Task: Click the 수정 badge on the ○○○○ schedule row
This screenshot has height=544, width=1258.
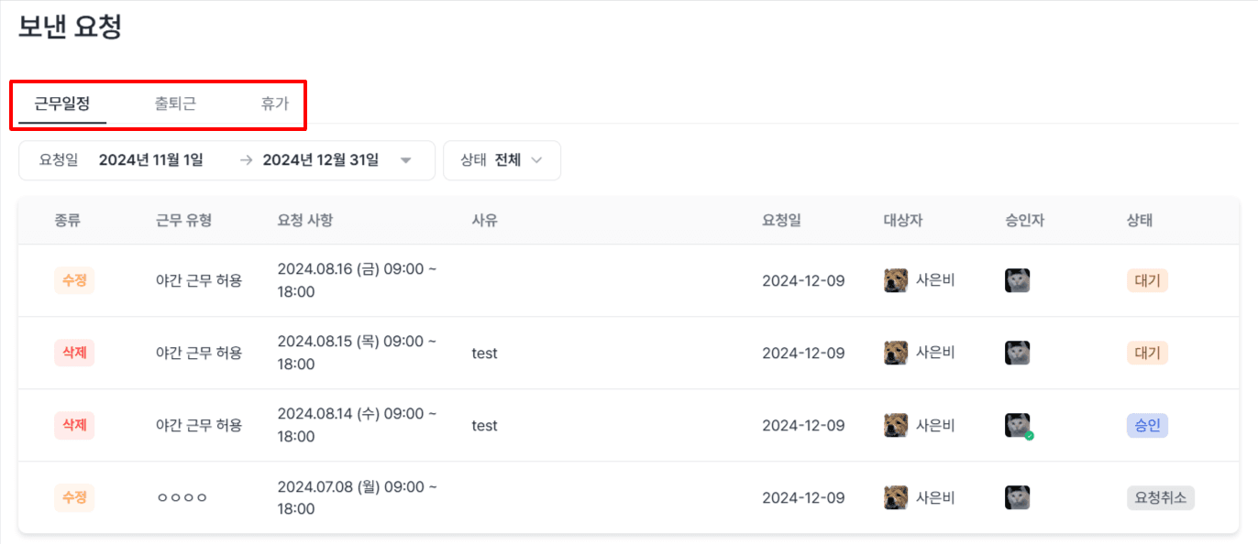Action: click(74, 497)
